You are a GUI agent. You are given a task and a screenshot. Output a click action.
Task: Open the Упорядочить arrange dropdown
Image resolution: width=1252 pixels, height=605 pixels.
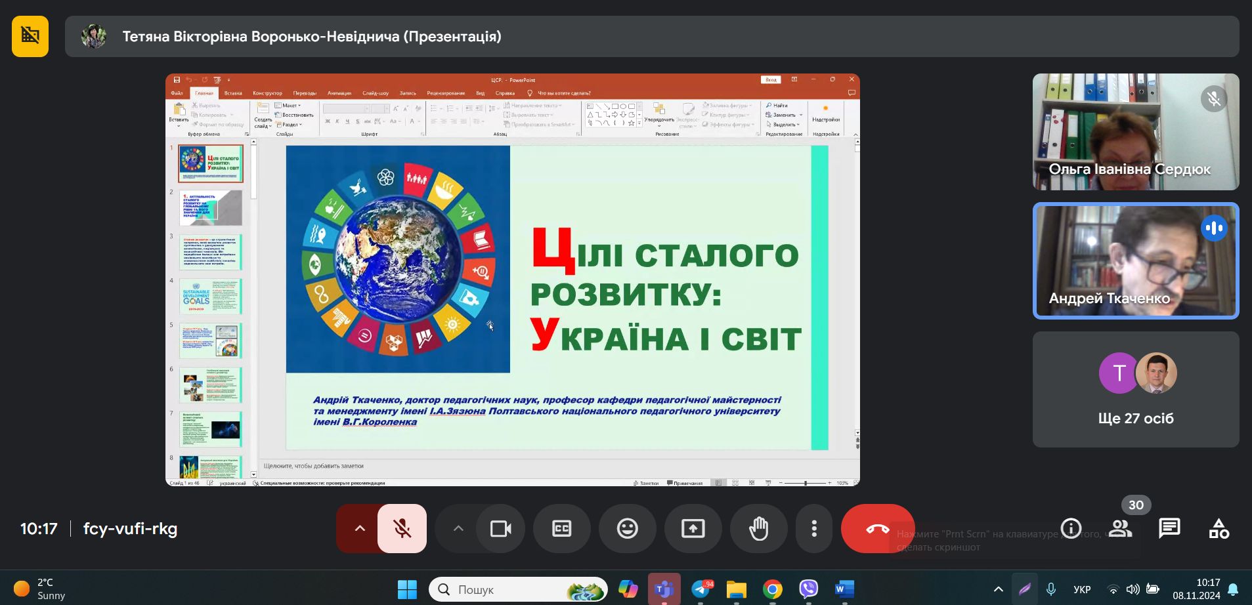(658, 116)
